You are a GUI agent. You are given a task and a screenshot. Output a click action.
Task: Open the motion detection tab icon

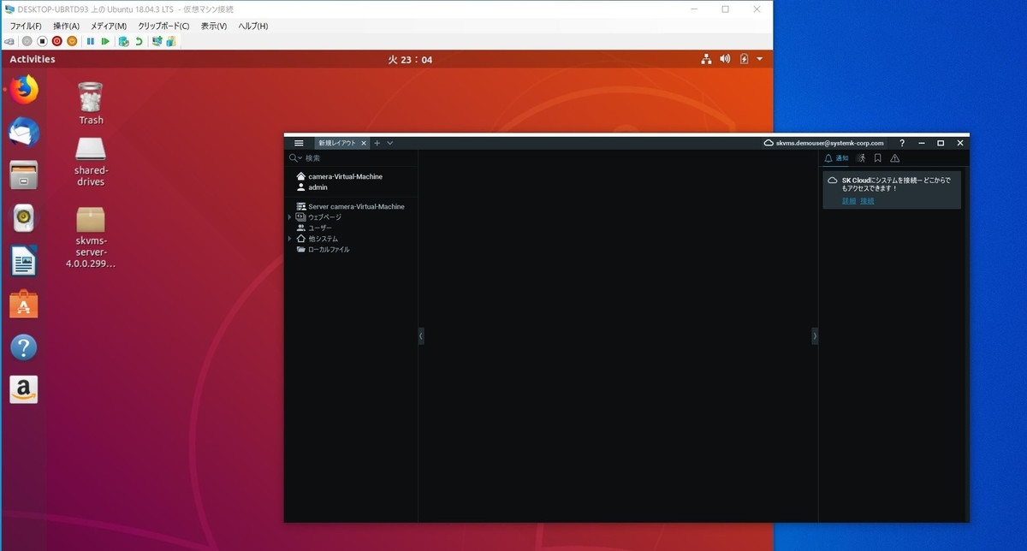pyautogui.click(x=862, y=158)
